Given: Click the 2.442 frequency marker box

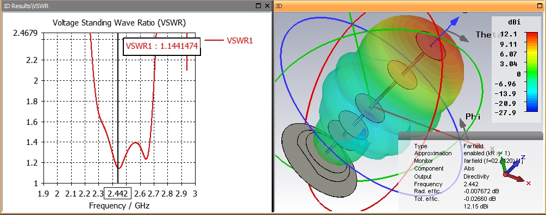Looking at the screenshot, I should pyautogui.click(x=118, y=193).
